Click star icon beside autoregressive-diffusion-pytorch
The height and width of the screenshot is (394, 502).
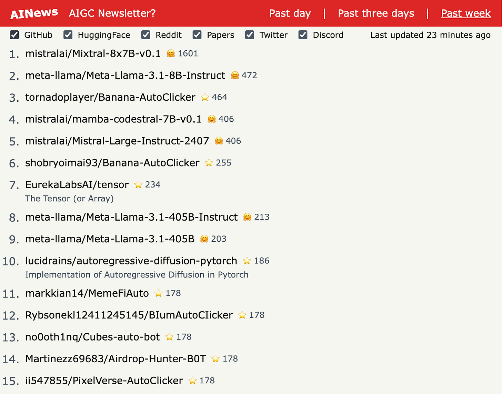coord(247,261)
